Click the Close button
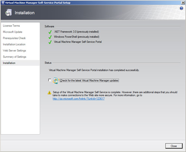186x152 pixels. coord(174,146)
